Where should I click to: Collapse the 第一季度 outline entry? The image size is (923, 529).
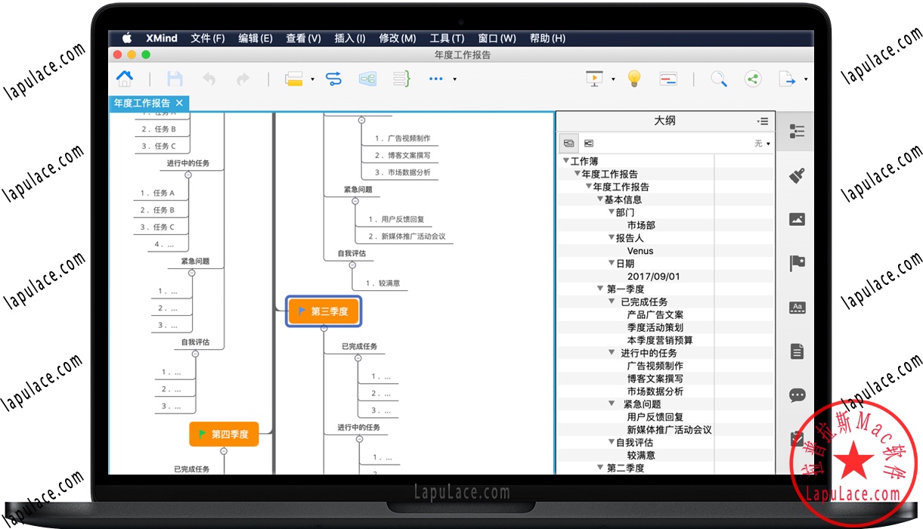coord(600,288)
